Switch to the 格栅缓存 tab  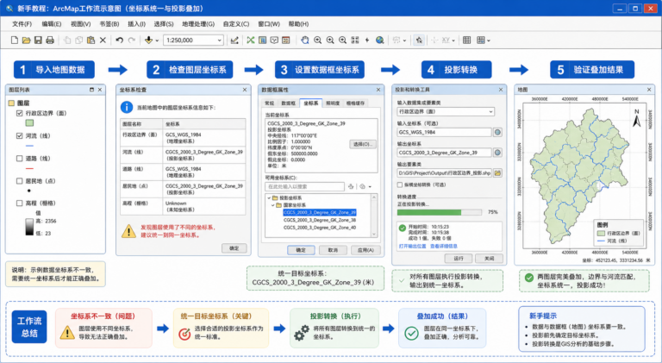(355, 103)
